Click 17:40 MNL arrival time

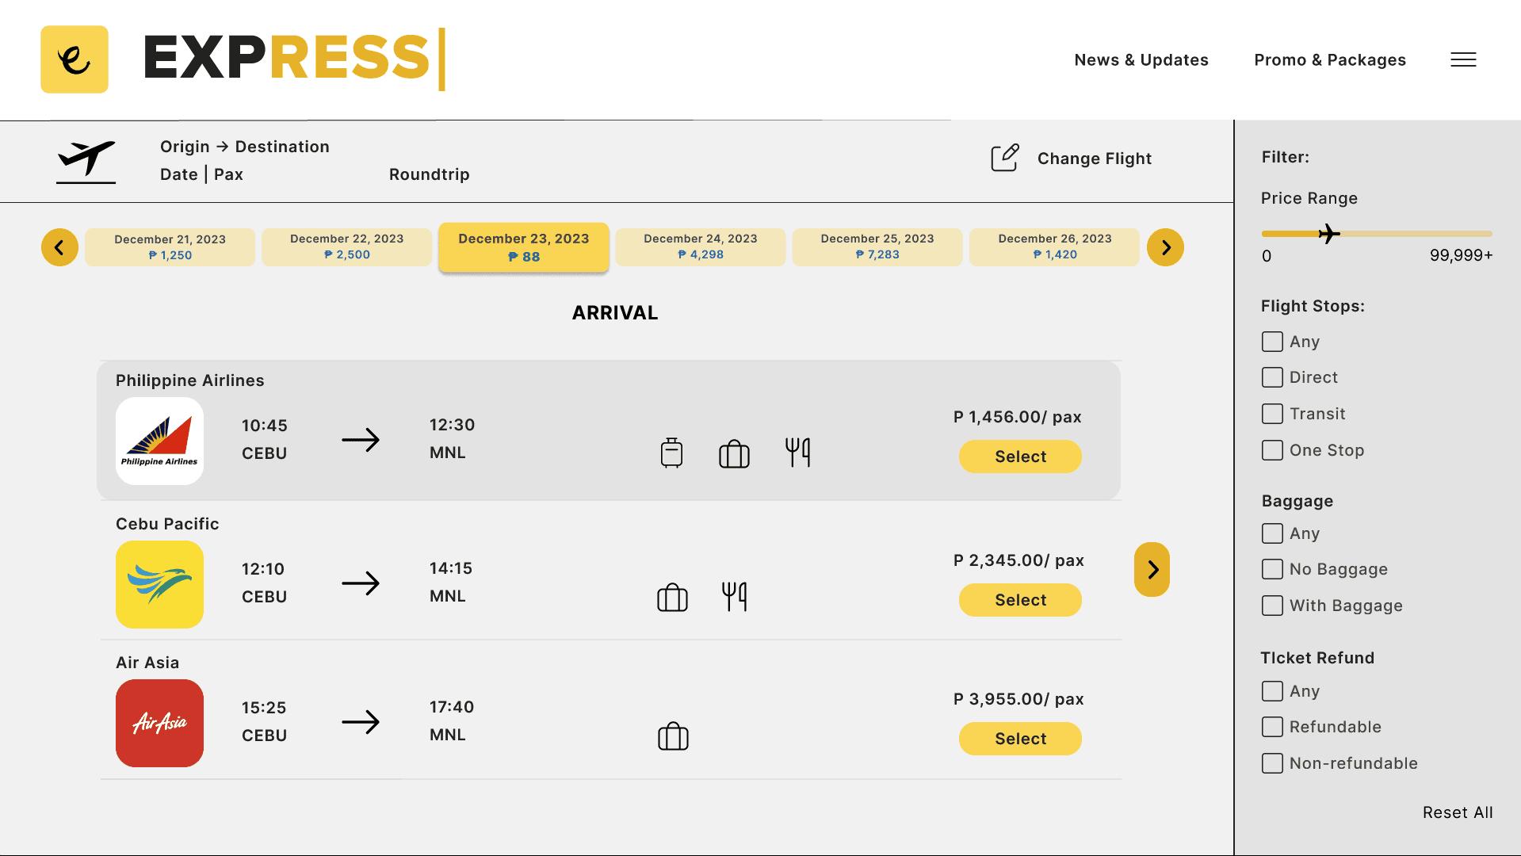click(452, 720)
